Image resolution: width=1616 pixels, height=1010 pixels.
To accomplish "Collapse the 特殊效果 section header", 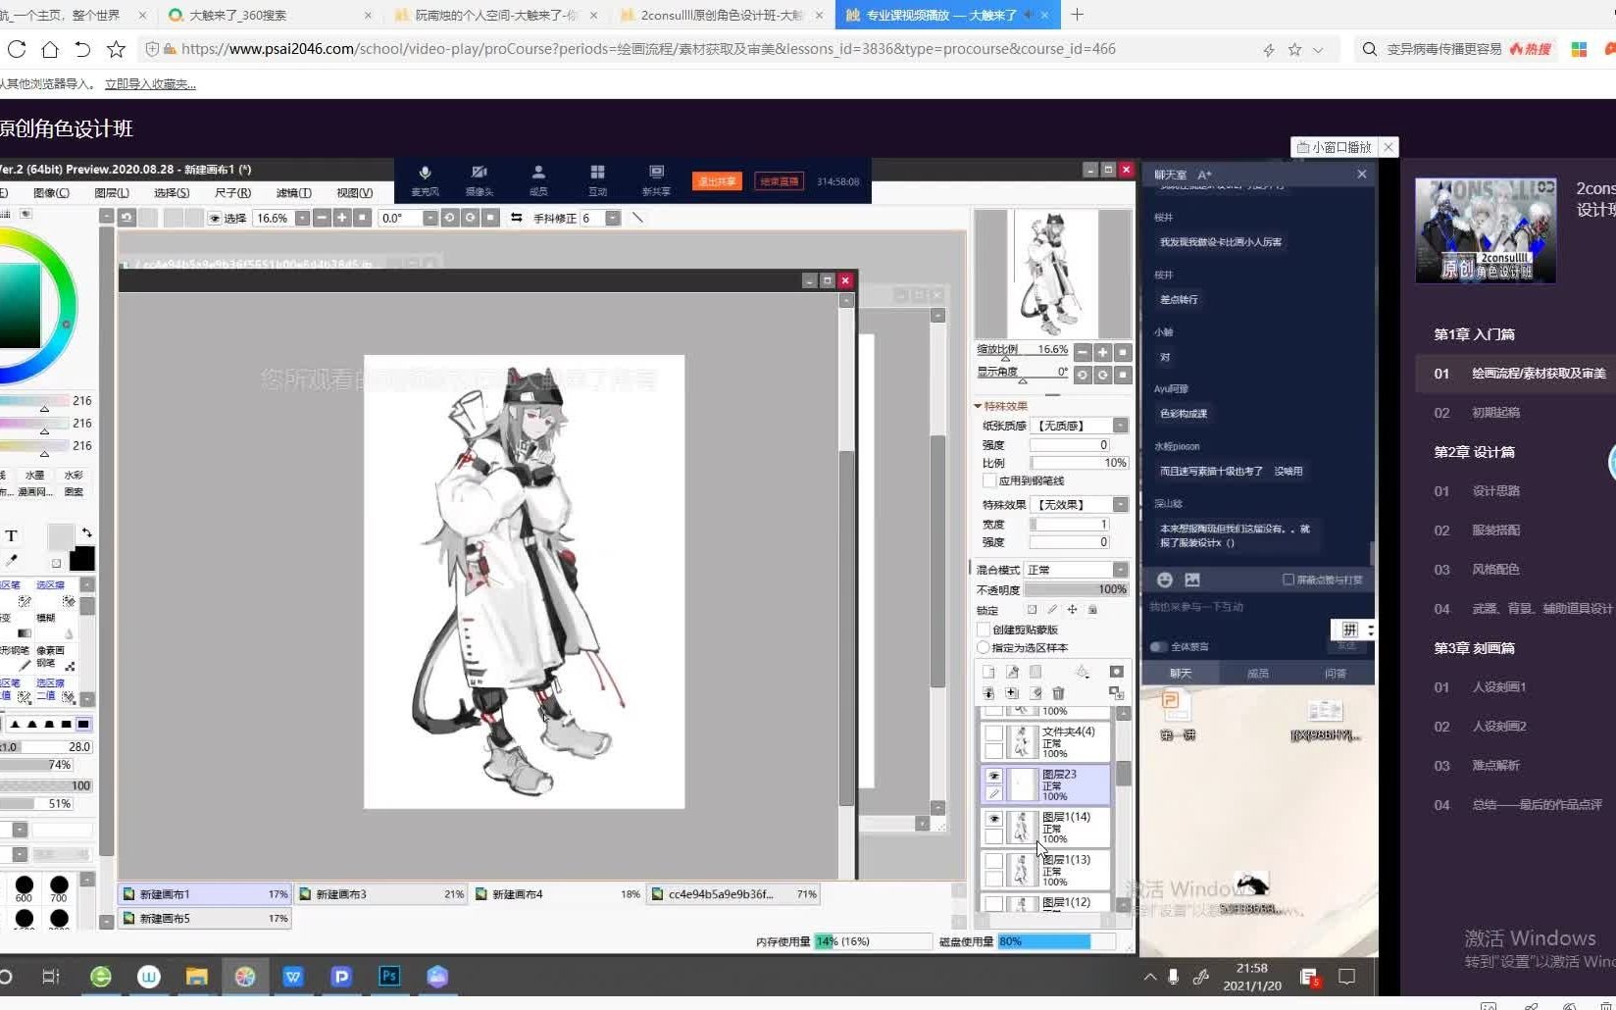I will point(1001,405).
